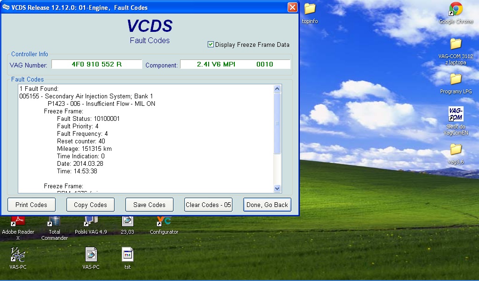Click Done, Go Back button
The image size is (479, 281).
[267, 205]
